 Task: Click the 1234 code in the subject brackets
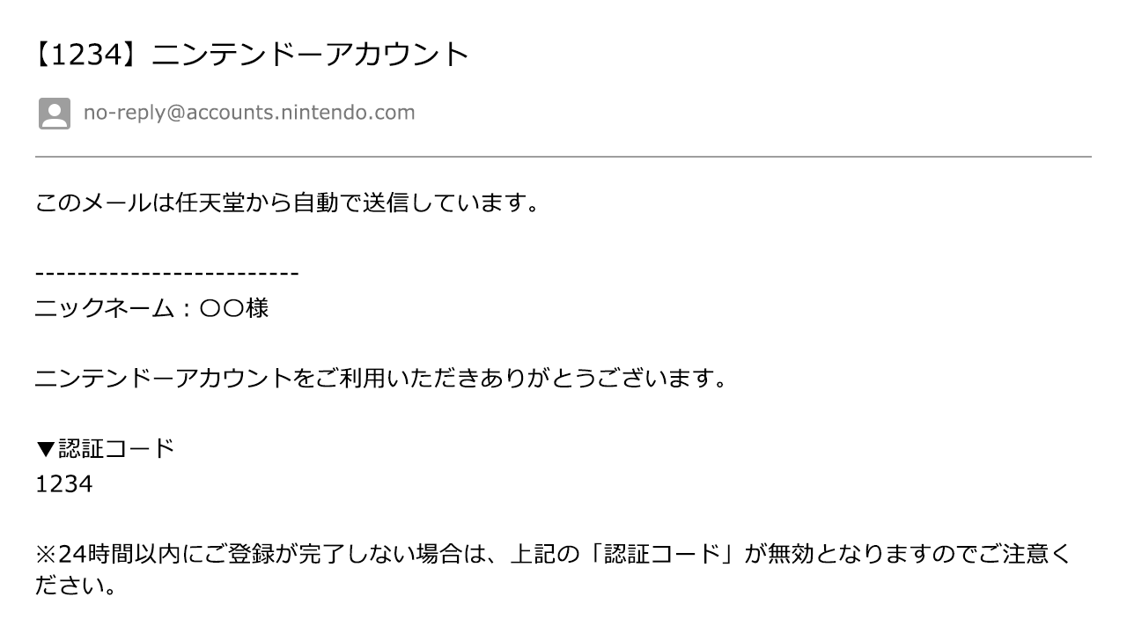tap(85, 55)
